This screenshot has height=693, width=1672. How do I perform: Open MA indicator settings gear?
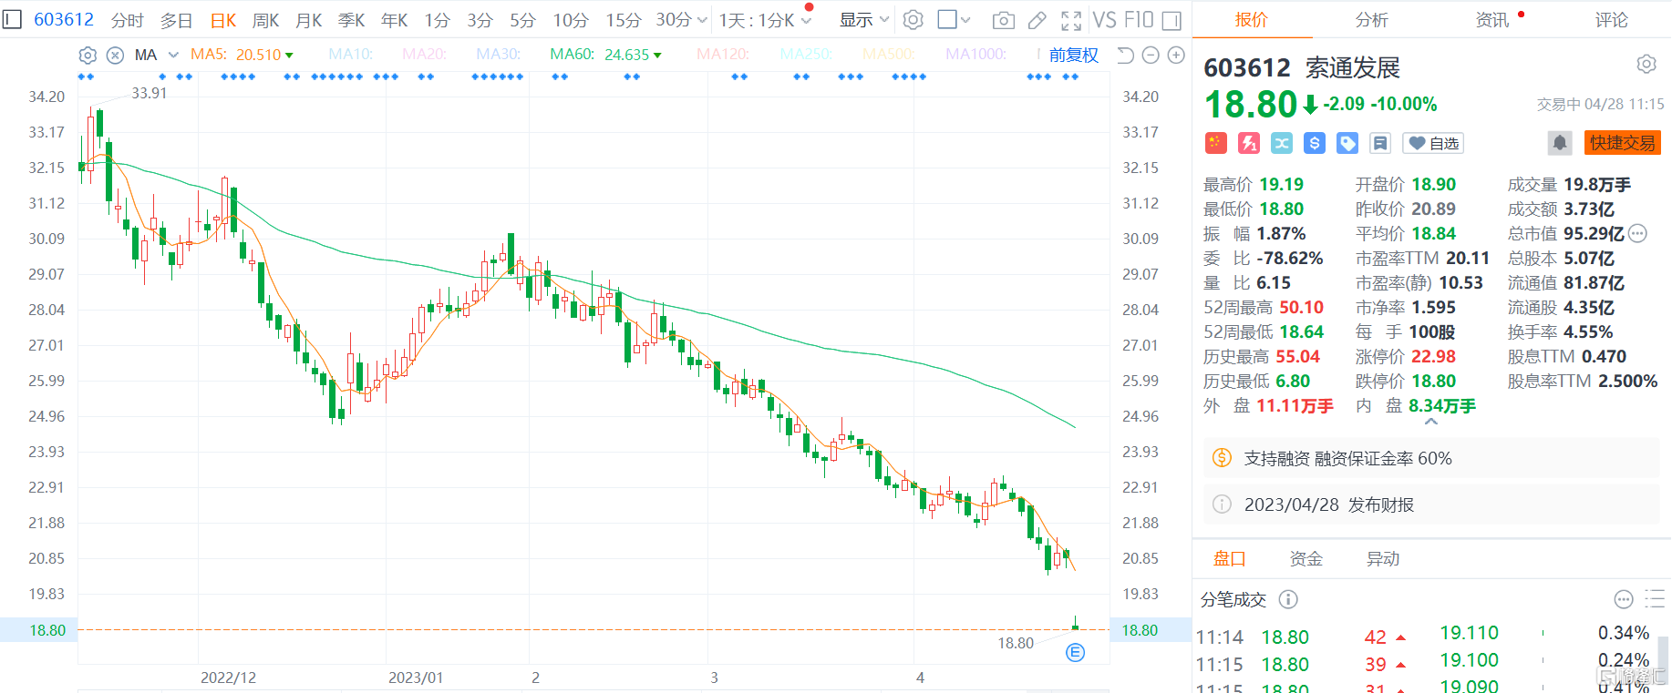pyautogui.click(x=88, y=55)
